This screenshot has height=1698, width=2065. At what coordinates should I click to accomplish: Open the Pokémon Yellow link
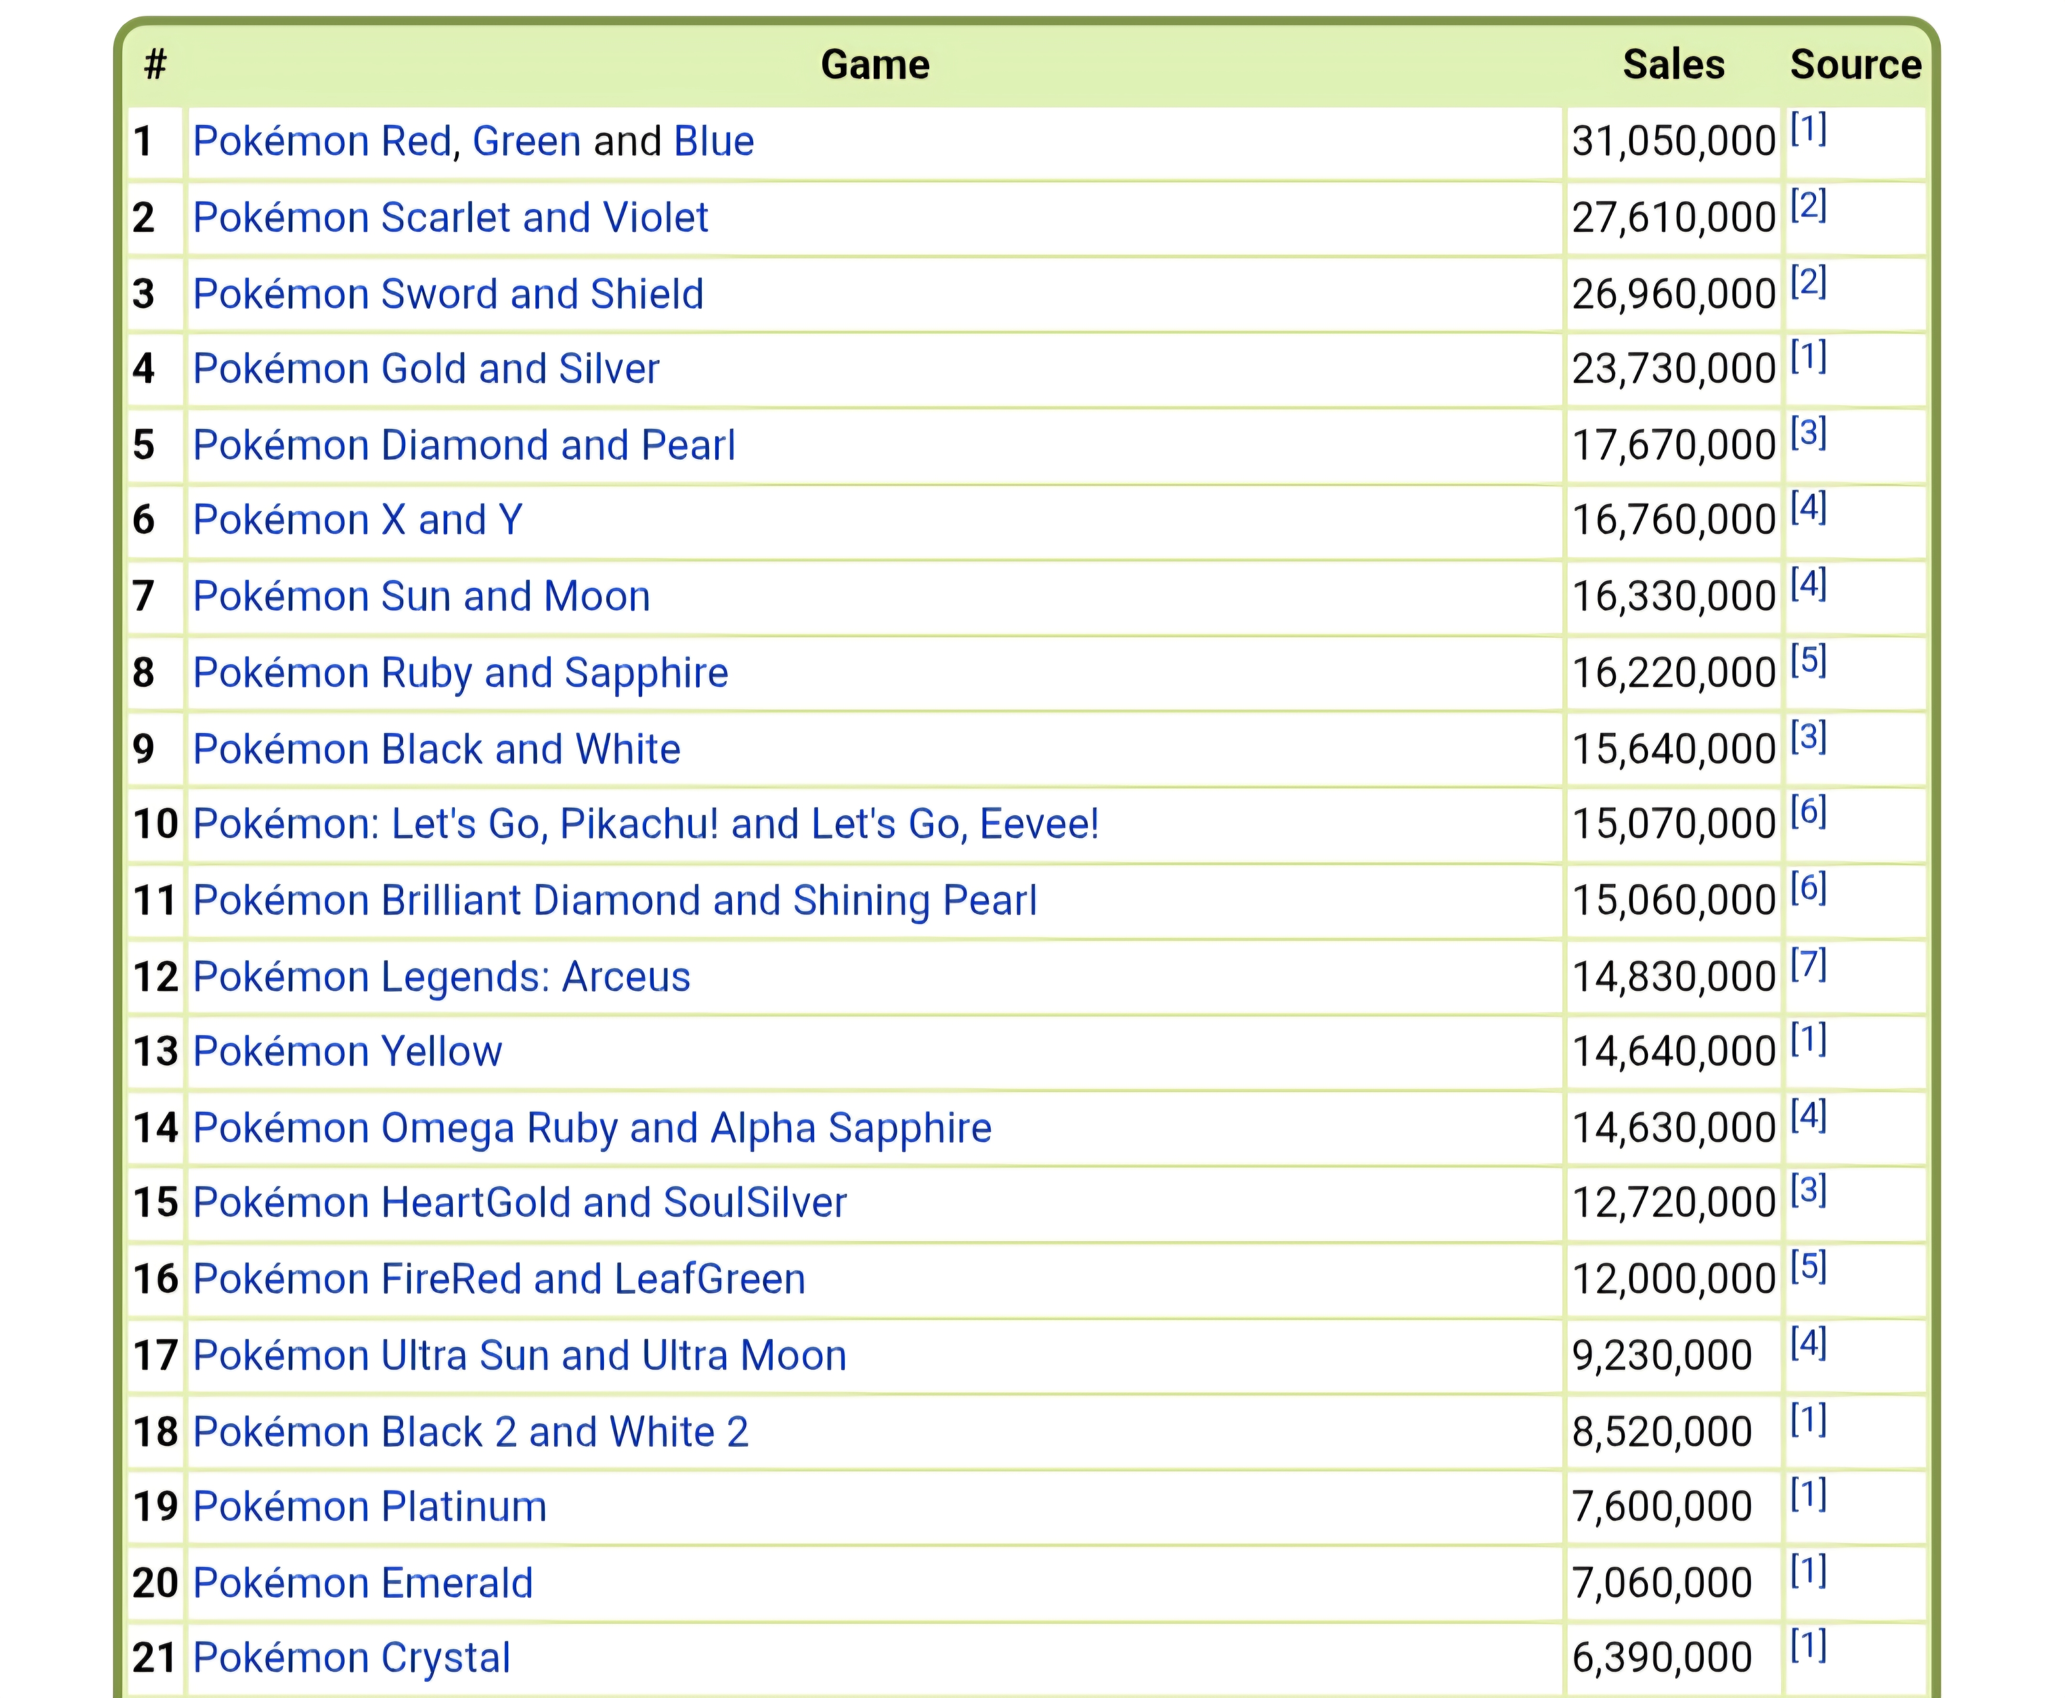[x=346, y=1052]
